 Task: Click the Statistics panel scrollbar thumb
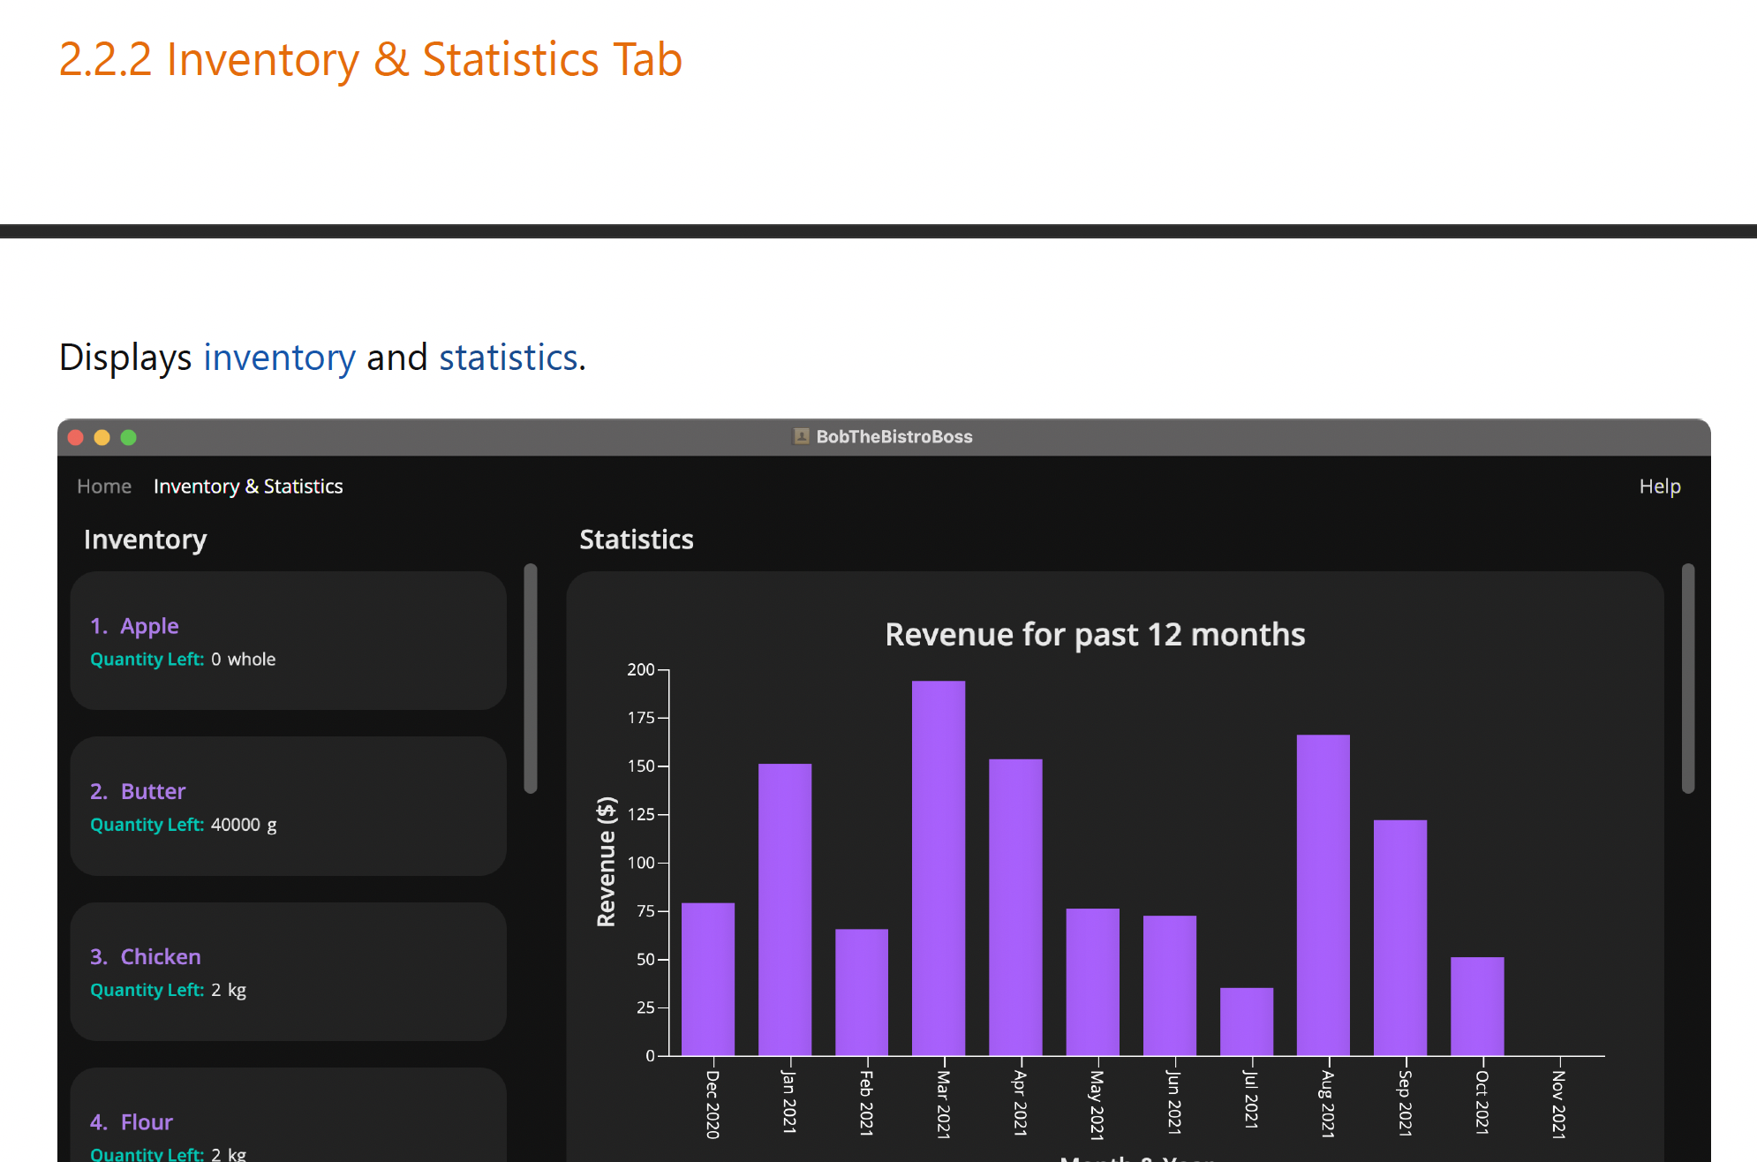(1688, 678)
